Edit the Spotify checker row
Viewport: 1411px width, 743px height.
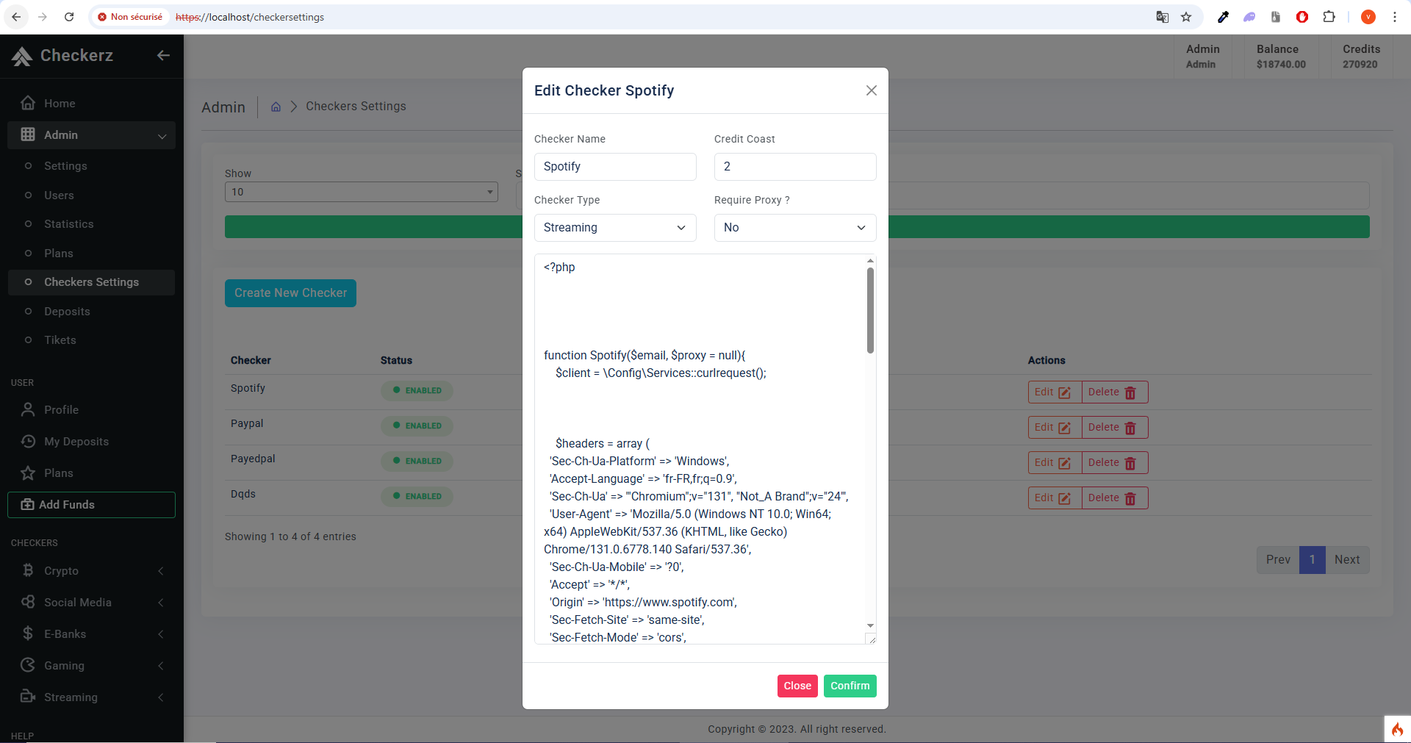pos(1055,392)
